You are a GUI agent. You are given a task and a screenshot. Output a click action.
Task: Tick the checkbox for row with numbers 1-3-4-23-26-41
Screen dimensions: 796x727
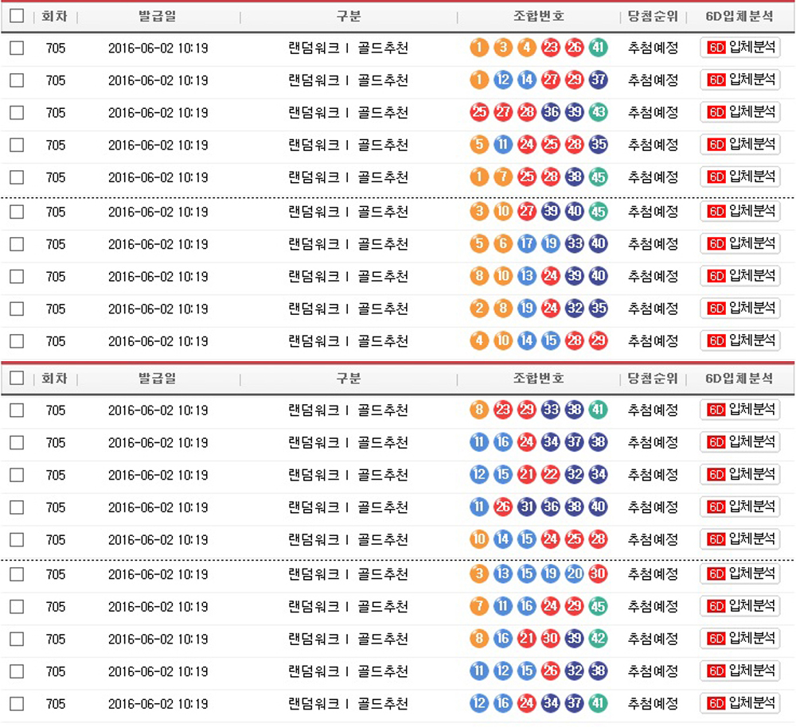pos(17,48)
